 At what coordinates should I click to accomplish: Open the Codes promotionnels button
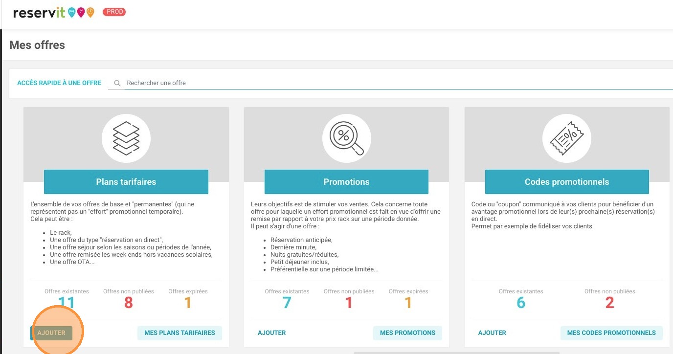point(567,182)
